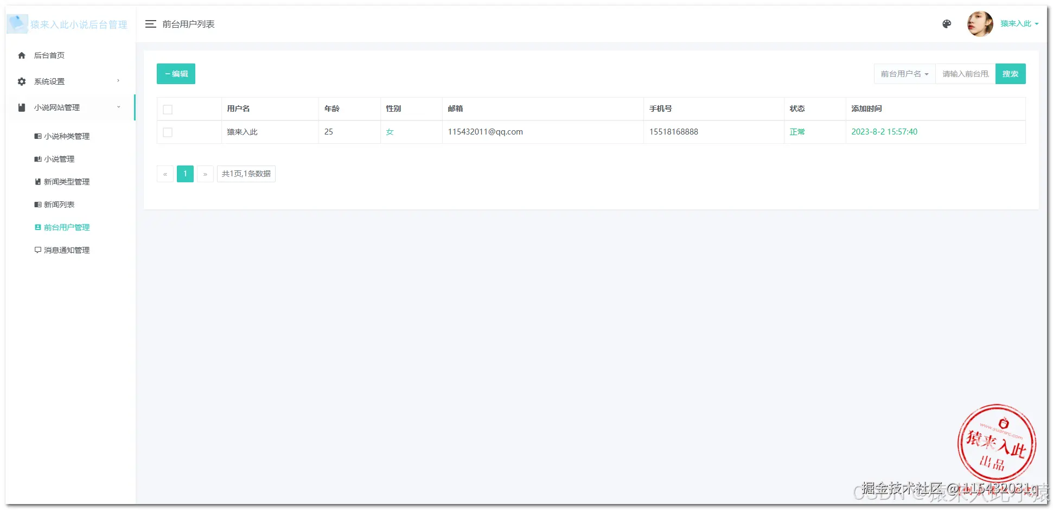Open 小说种类管理 page
Viewport: 1053px width, 510px height.
pyautogui.click(x=67, y=136)
